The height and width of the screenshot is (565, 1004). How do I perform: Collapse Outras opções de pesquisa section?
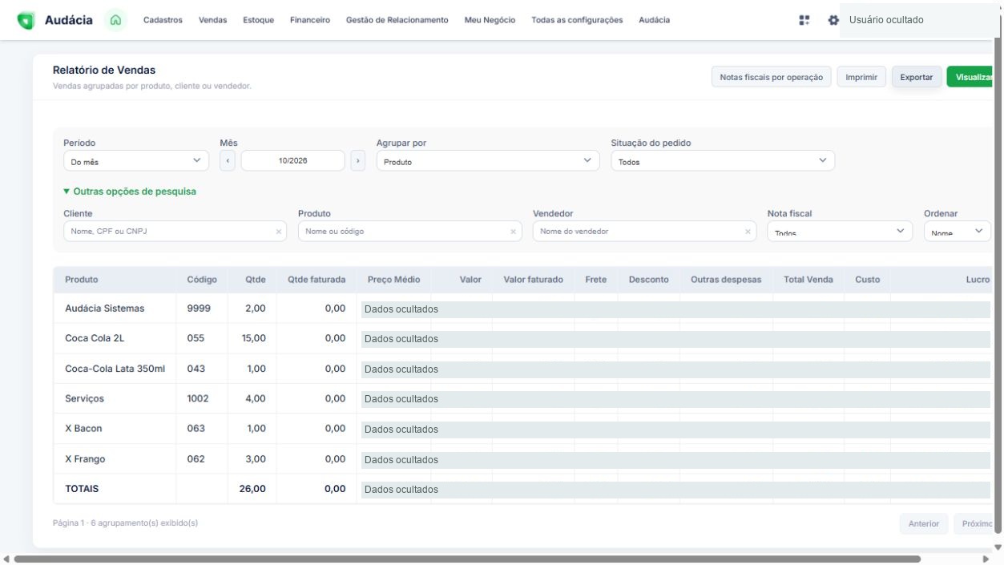pos(130,192)
